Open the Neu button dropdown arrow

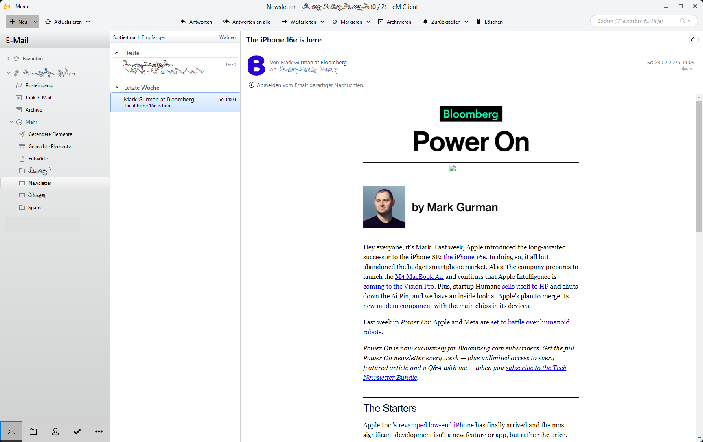(36, 22)
